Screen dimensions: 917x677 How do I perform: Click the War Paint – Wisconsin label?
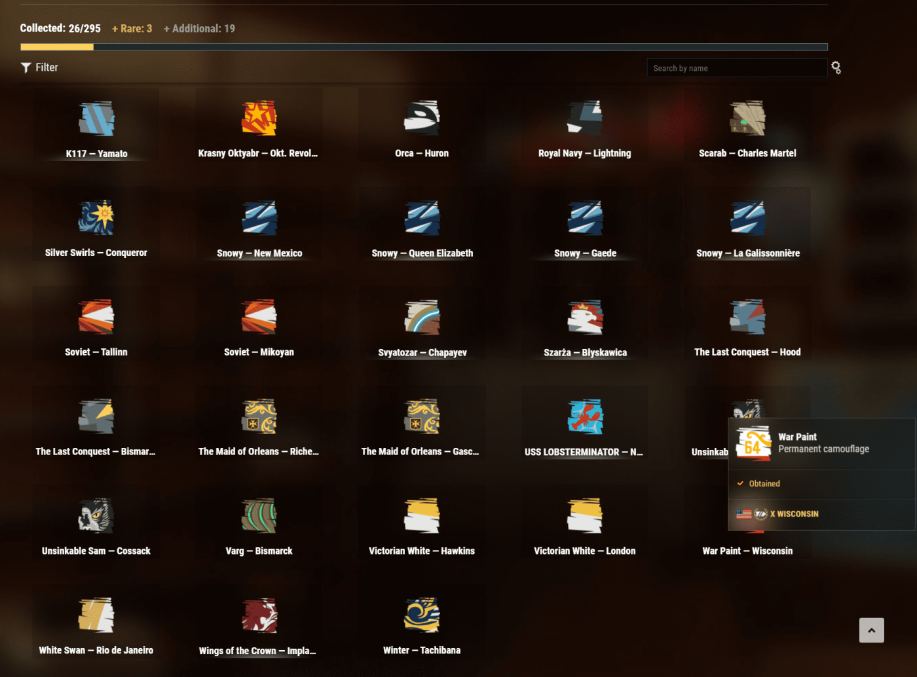[x=747, y=551]
